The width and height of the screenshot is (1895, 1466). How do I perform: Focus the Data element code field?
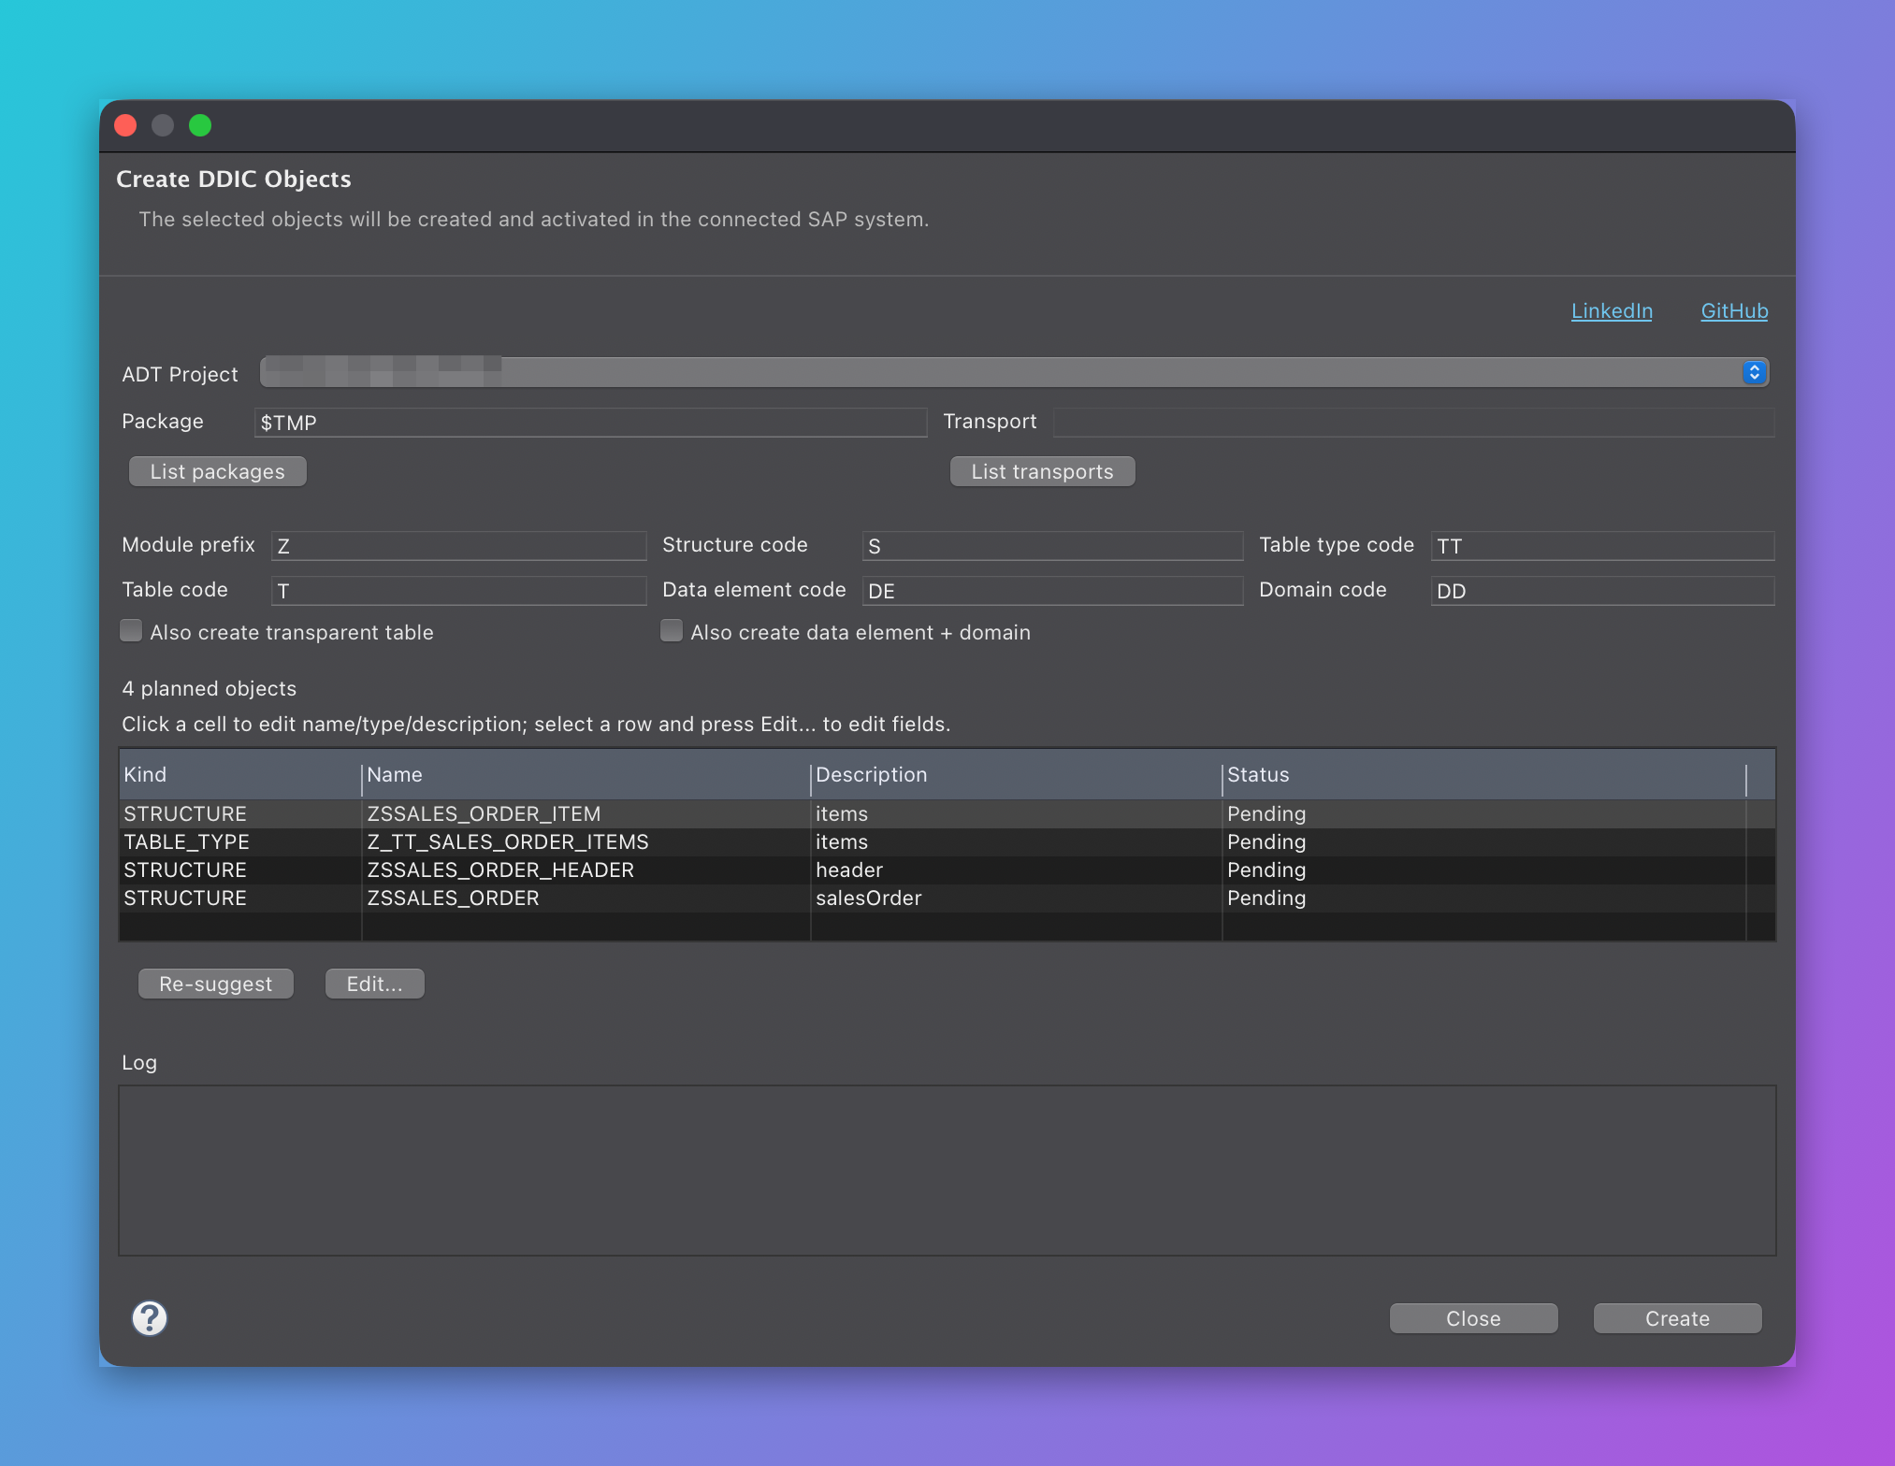click(1052, 591)
